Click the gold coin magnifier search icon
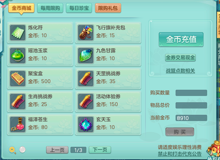This screenshot has width=220, height=160. point(12,150)
